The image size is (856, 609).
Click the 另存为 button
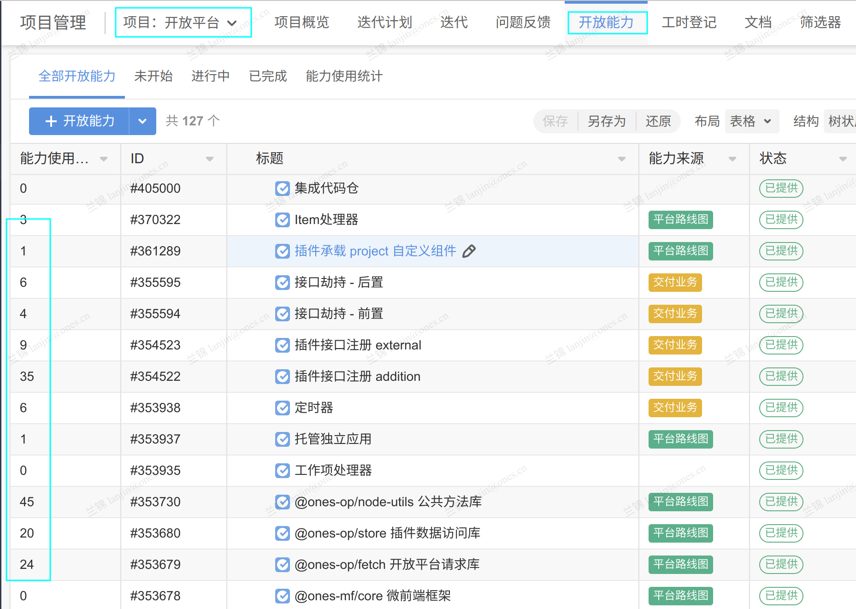[607, 121]
